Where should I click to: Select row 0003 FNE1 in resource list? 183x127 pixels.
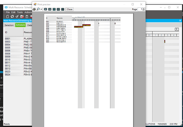click(x=18, y=42)
